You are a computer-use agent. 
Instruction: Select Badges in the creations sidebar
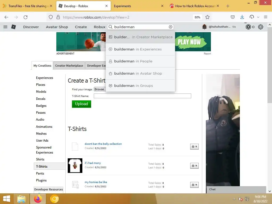(41, 106)
